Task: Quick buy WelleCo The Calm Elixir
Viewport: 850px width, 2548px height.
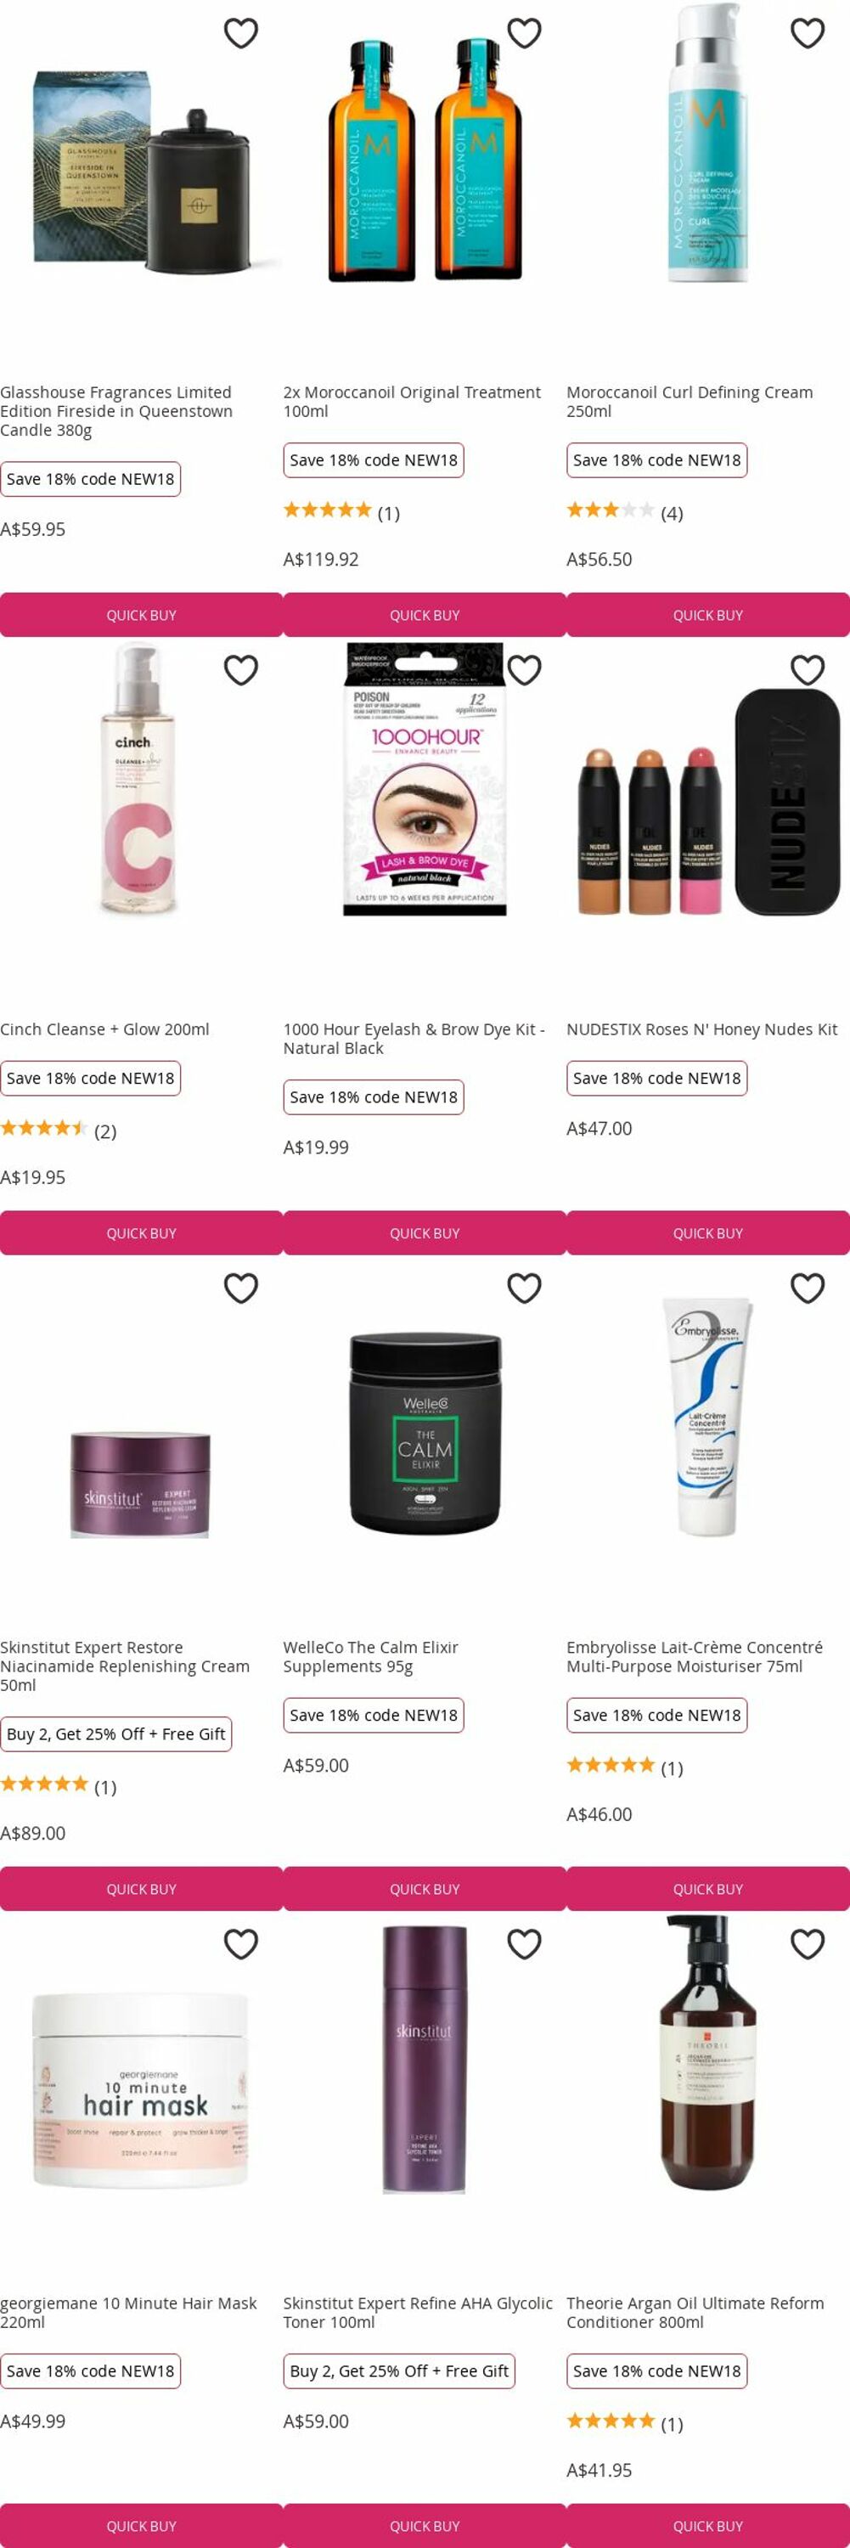Action: 425,1888
